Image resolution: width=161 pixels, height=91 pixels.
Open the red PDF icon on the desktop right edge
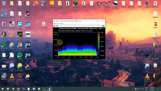(x=155, y=25)
